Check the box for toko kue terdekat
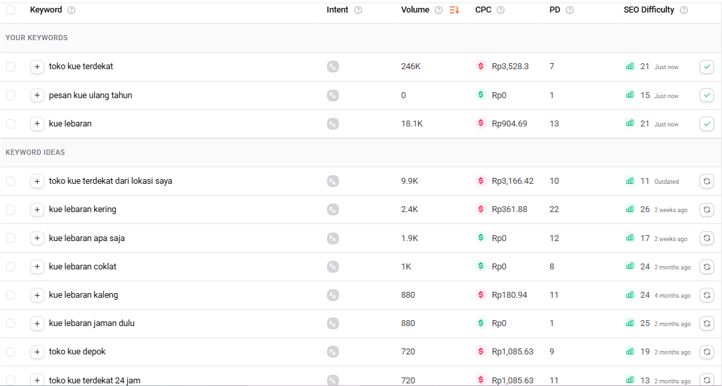The width and height of the screenshot is (722, 386). point(11,67)
